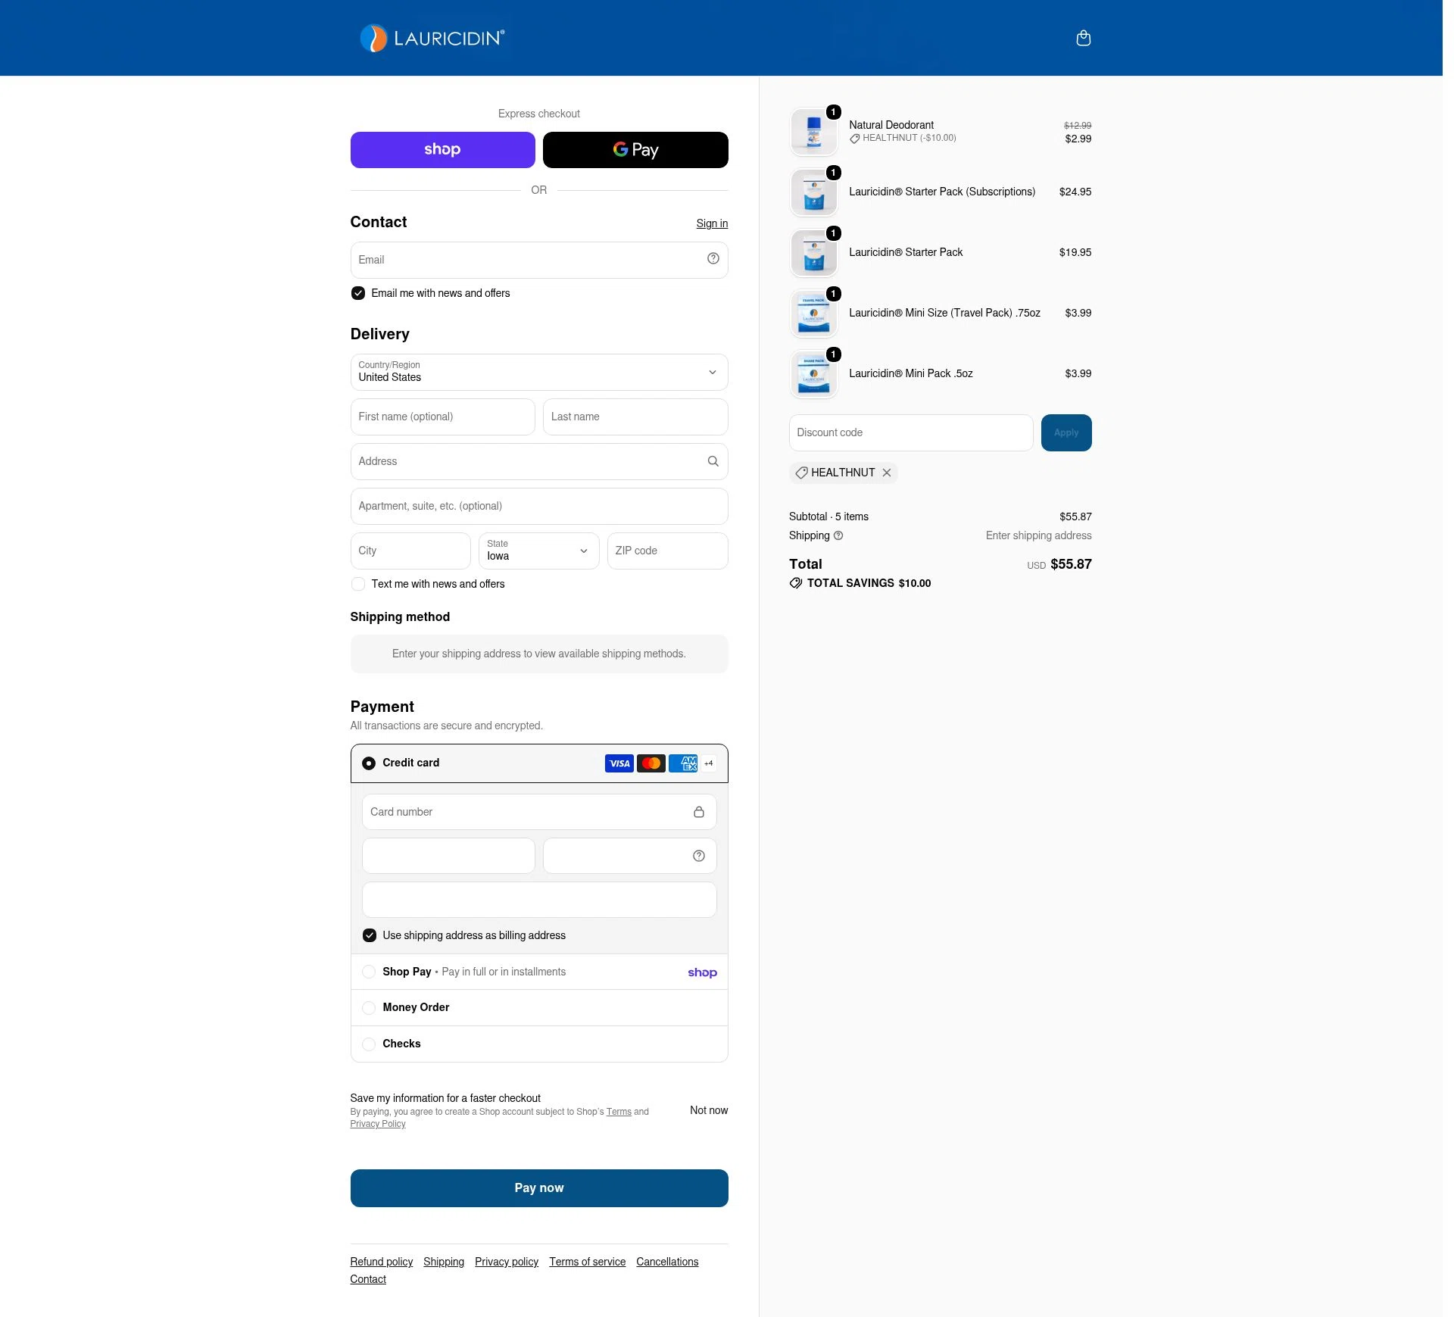Select the Checks payment option

[369, 1044]
